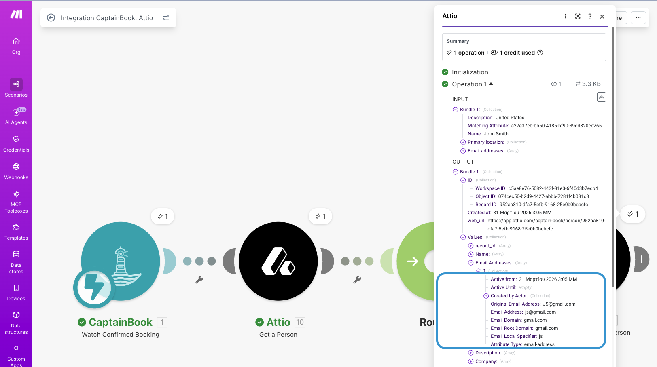The image size is (657, 367).
Task: Expand Attio panel to fullscreen
Action: click(x=578, y=16)
